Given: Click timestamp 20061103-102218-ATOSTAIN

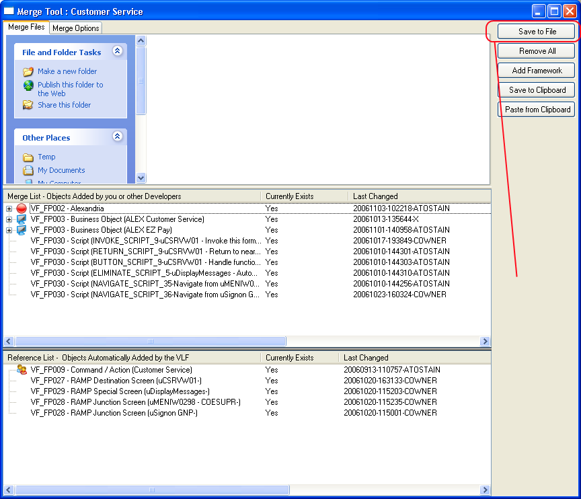Looking at the screenshot, I should [x=401, y=208].
